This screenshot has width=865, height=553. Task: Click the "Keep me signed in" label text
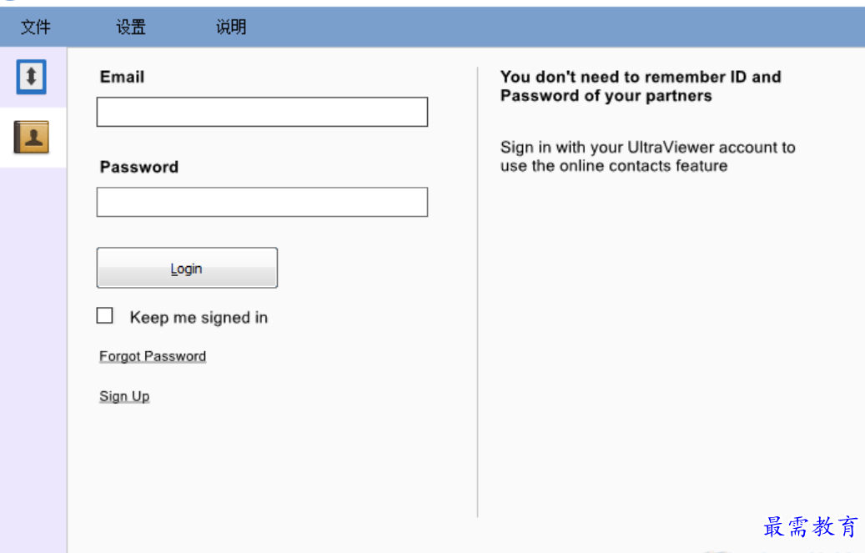pyautogui.click(x=199, y=318)
